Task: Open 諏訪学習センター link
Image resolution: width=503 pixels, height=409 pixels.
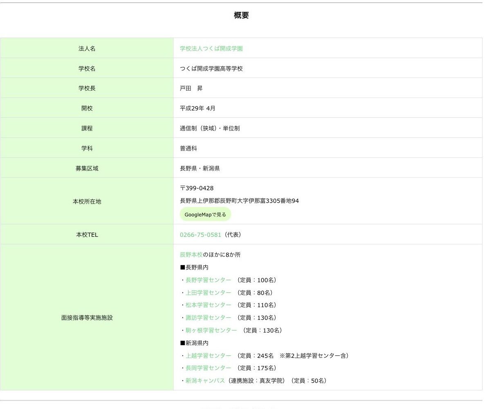Action: (x=208, y=318)
